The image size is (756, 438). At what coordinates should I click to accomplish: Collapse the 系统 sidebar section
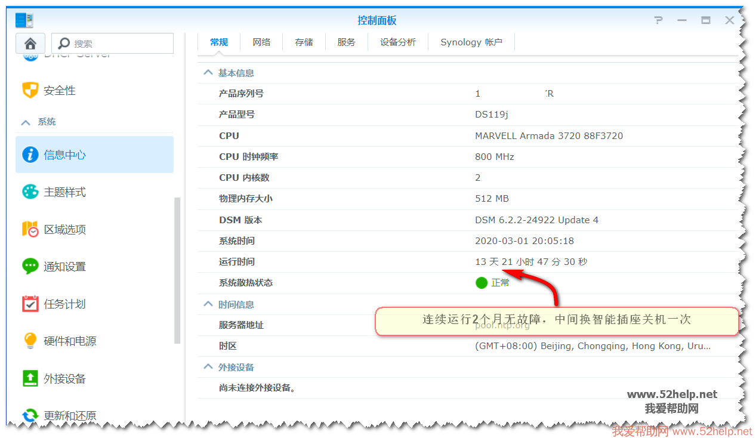pyautogui.click(x=26, y=122)
